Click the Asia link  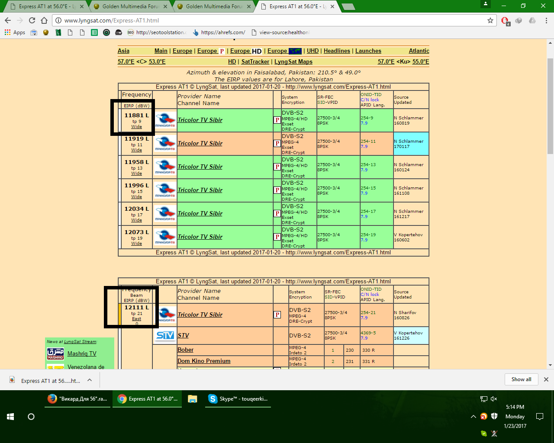tap(123, 51)
